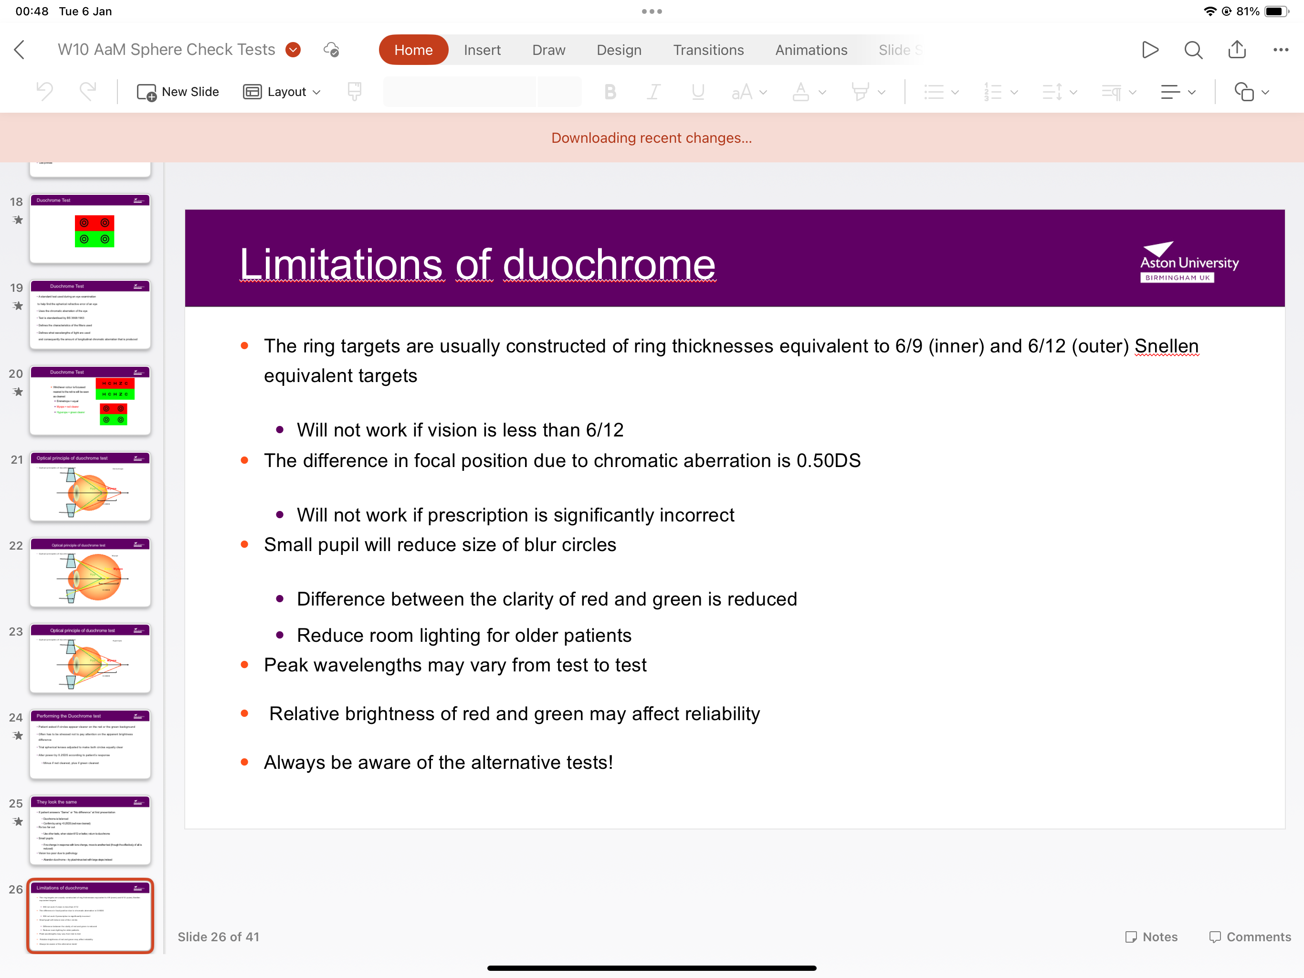Tap the cloud sync status icon
This screenshot has height=978, width=1304.
[x=331, y=50]
